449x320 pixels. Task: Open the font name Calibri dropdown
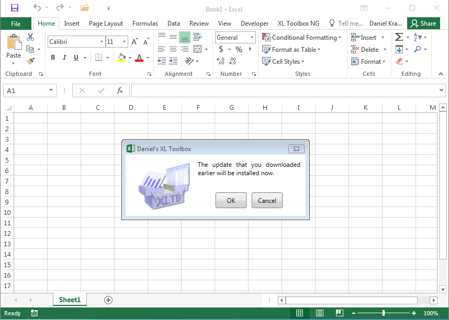coord(102,42)
